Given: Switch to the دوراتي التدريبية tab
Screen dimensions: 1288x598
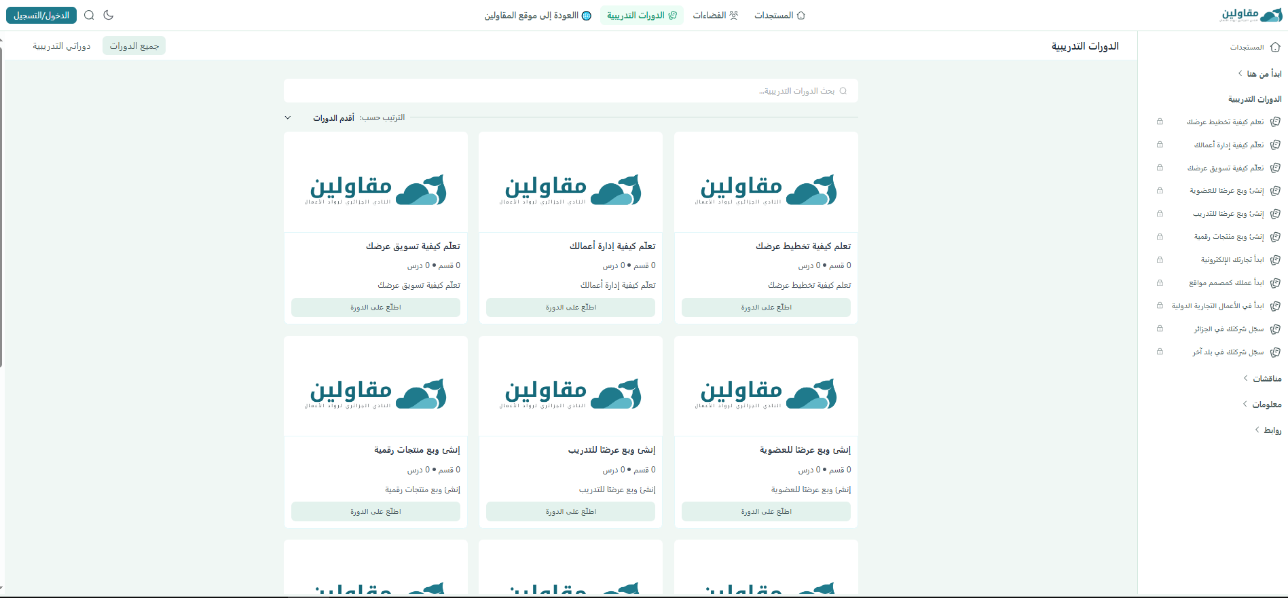Looking at the screenshot, I should [62, 46].
